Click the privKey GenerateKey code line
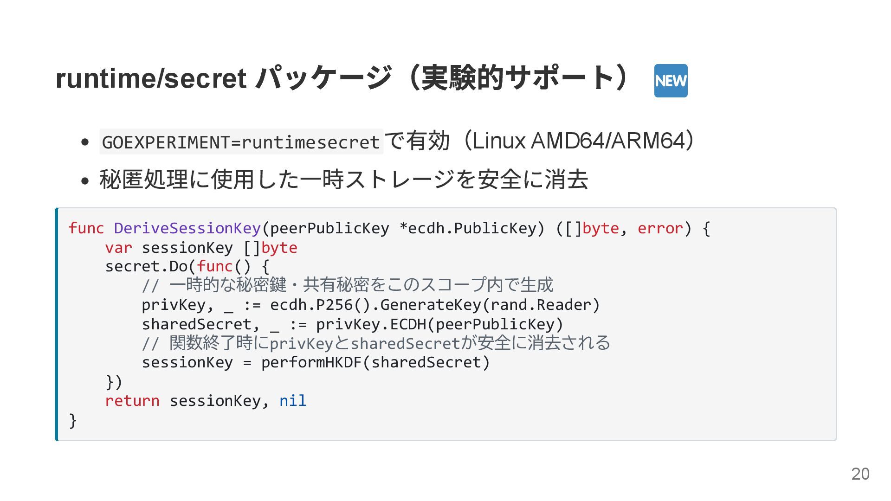 click(370, 305)
